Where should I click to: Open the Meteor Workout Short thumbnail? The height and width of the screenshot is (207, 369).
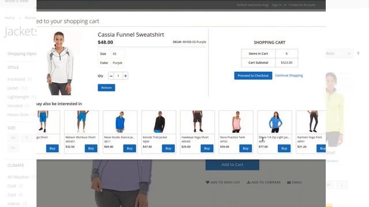[x=81, y=122]
